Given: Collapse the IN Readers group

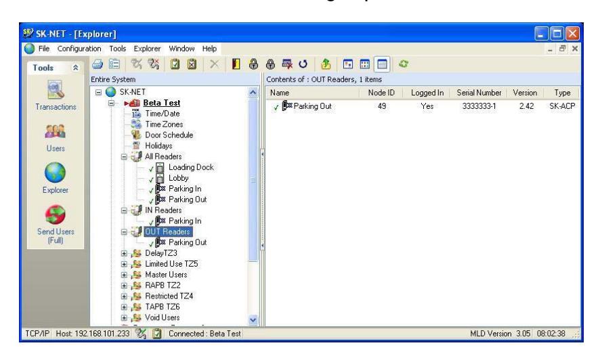Looking at the screenshot, I should tap(124, 210).
